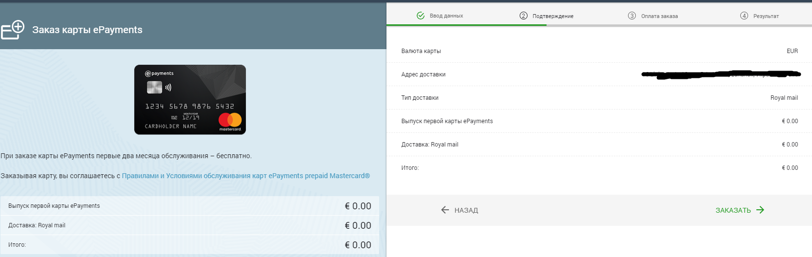
Task: Click the ePayments card image
Action: pyautogui.click(x=190, y=99)
